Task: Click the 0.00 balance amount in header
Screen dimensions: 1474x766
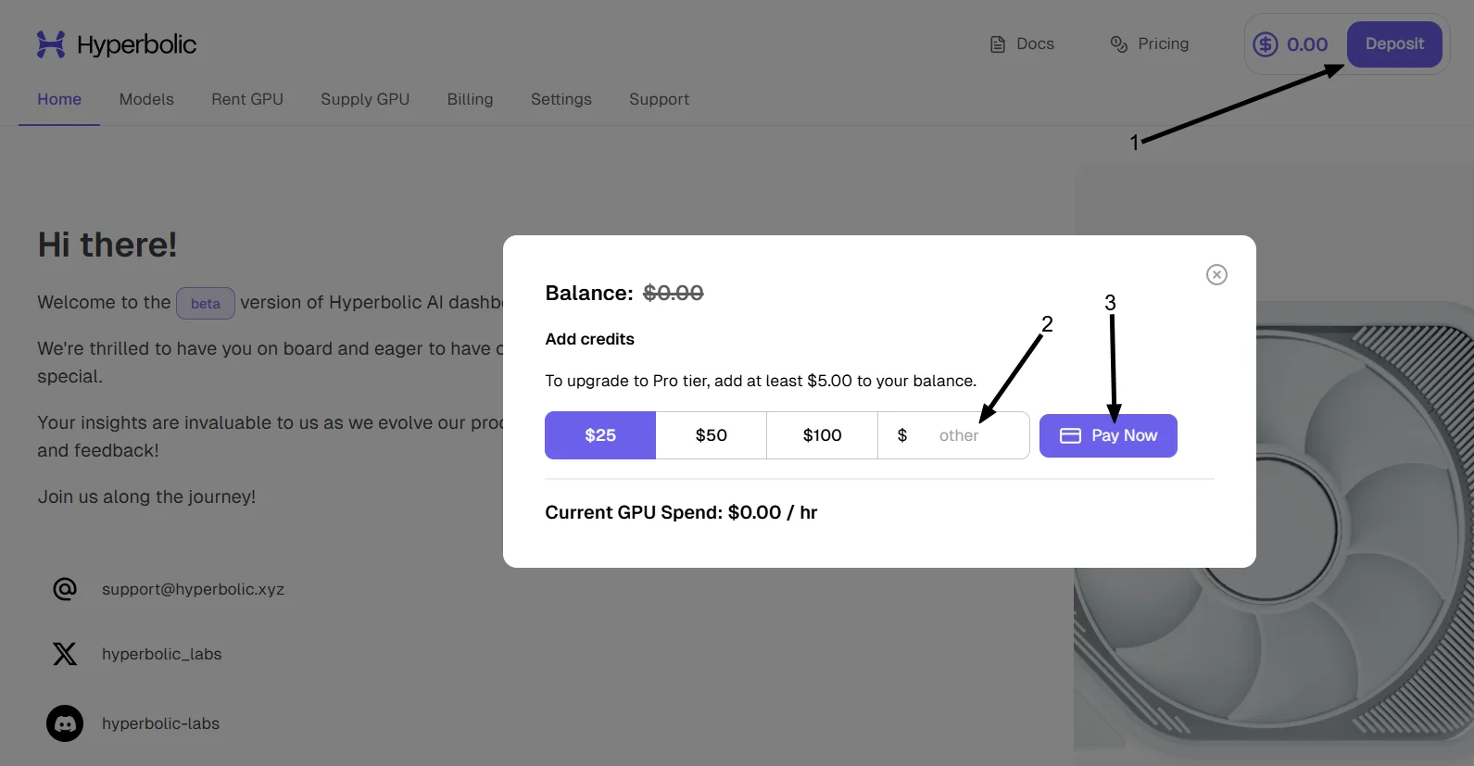Action: pos(1307,44)
